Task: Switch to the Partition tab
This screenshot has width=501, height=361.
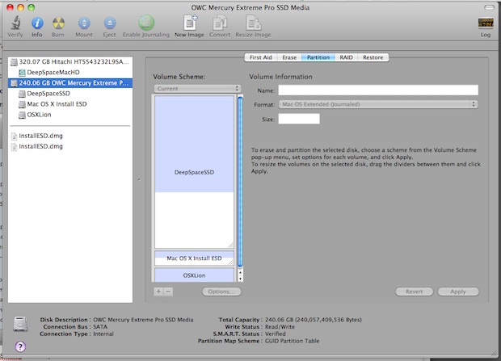Action: tap(318, 57)
